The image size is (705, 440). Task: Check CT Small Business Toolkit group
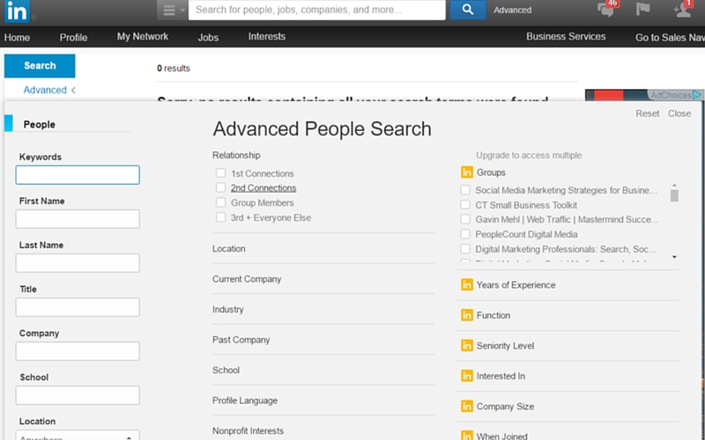point(465,205)
